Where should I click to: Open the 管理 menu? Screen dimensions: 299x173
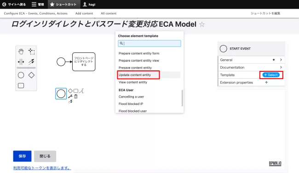click(x=38, y=5)
